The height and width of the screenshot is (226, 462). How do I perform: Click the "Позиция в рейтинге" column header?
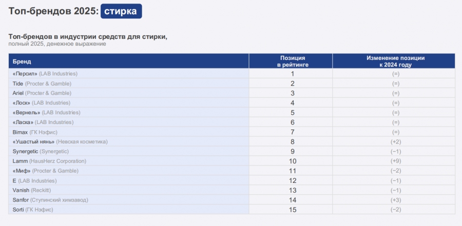(x=292, y=61)
